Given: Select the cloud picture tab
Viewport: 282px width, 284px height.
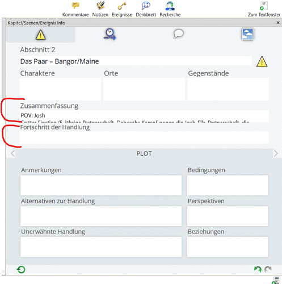Looking at the screenshot, I should point(247,34).
